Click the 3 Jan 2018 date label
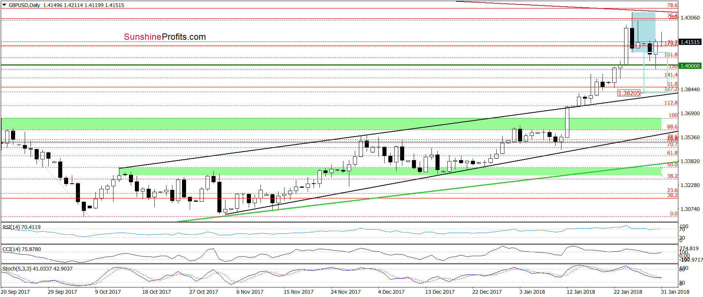 click(x=532, y=292)
